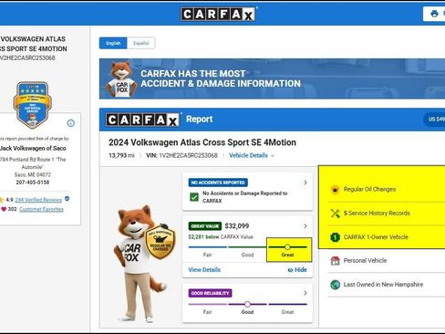Viewport: 445px width, 334px height.
Task: Click the Car Fox accident information banner
Action: tap(272, 78)
